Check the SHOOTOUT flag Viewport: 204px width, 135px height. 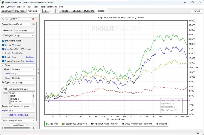pos(10,102)
